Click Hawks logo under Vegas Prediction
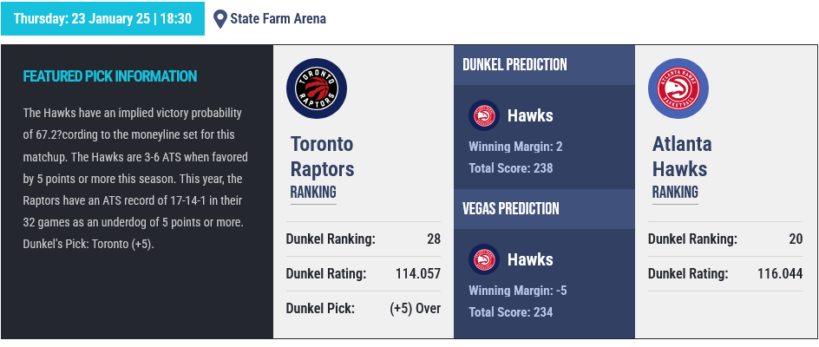The image size is (819, 347). pos(484,259)
